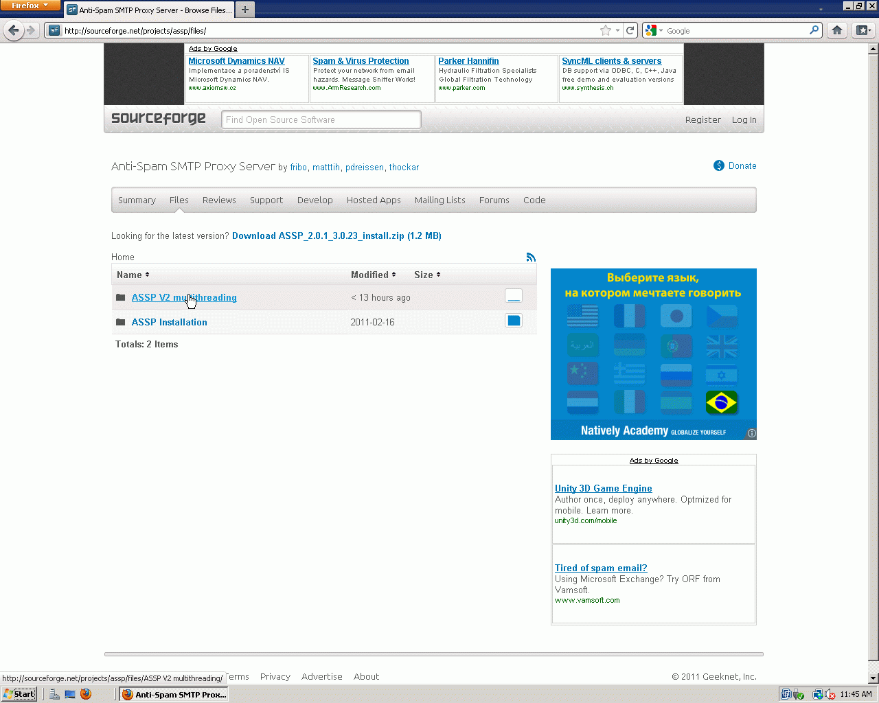Select the United States flag in the ad
Viewport: 879px width, 703px height.
pos(583,316)
